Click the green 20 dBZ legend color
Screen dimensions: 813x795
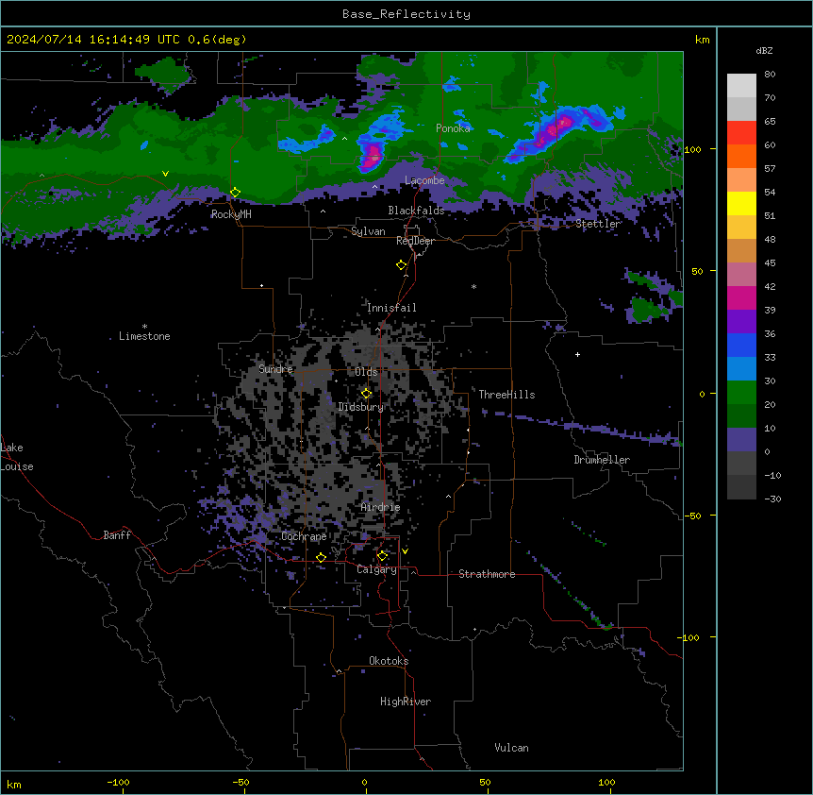[741, 393]
